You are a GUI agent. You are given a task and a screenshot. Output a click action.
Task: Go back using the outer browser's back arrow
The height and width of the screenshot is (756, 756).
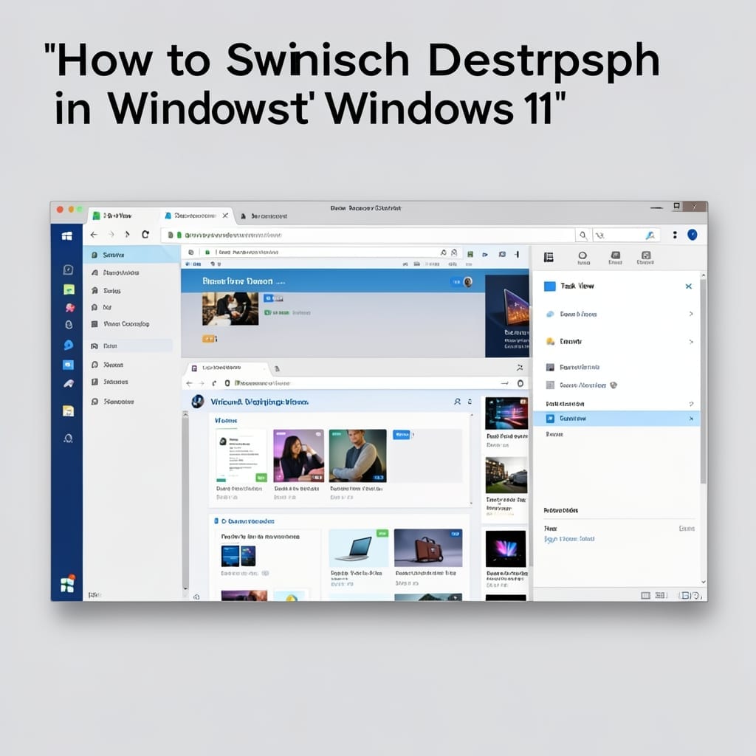coord(94,235)
